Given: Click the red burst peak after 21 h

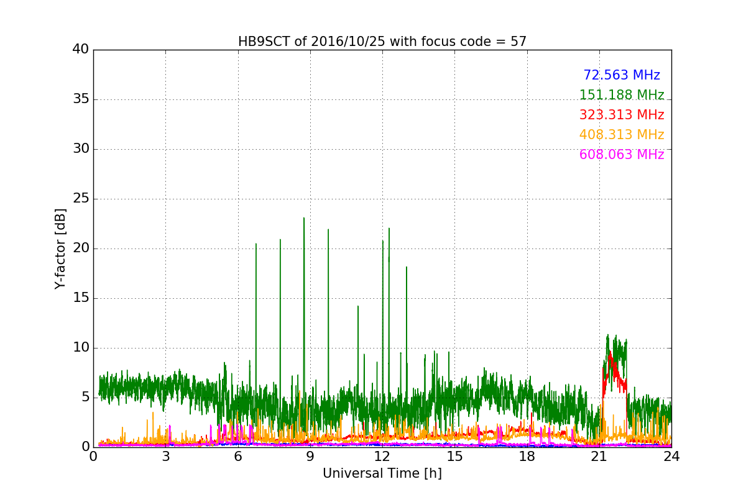Looking at the screenshot, I should (610, 353).
